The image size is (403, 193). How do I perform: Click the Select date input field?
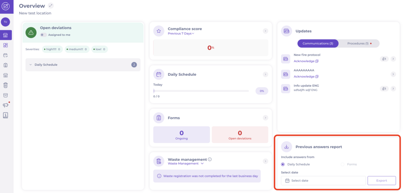pos(323,180)
